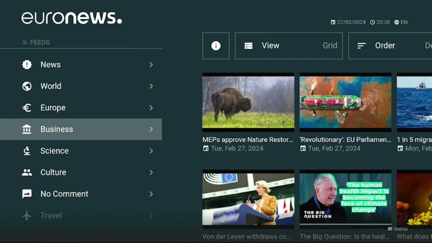This screenshot has height=243, width=432.
Task: Expand the Culture category chevron
Action: point(151,172)
